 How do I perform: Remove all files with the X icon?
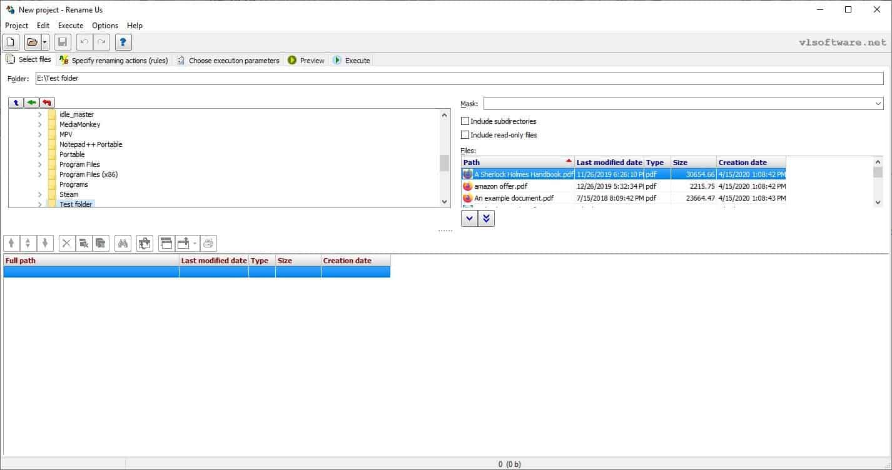[66, 243]
